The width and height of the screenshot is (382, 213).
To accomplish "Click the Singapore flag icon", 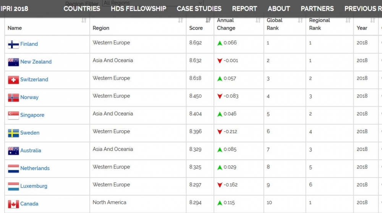I will pos(13,115).
